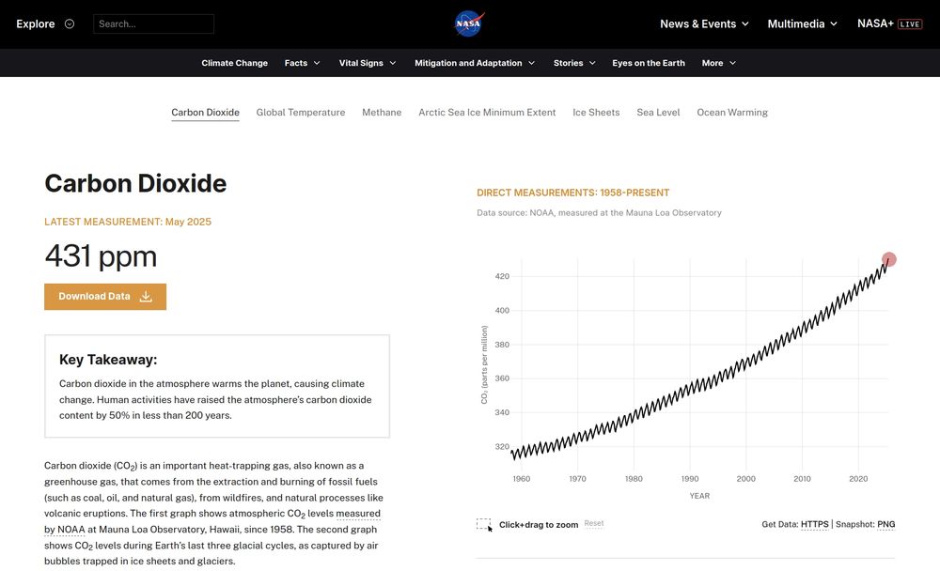Click inside the Search field
The width and height of the screenshot is (940, 571).
(x=153, y=23)
